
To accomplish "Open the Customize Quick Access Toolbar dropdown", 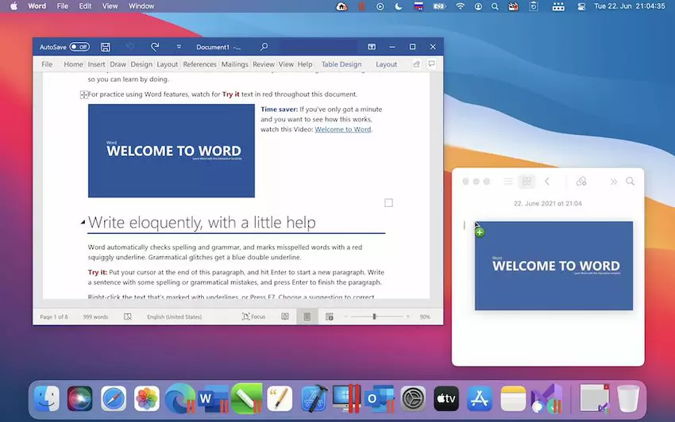I will click(179, 47).
